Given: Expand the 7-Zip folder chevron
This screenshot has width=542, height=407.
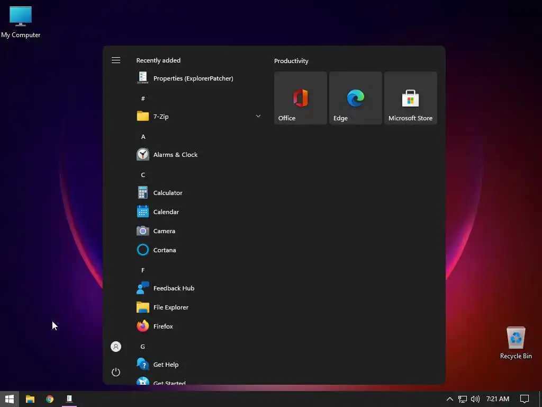Looking at the screenshot, I should [258, 116].
